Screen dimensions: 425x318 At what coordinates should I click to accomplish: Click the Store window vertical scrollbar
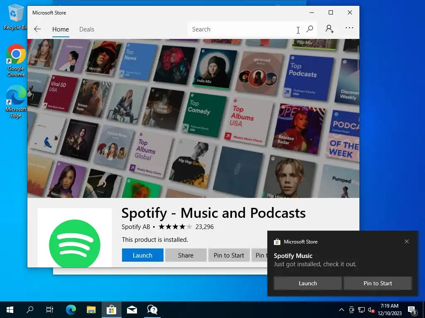(x=358, y=58)
